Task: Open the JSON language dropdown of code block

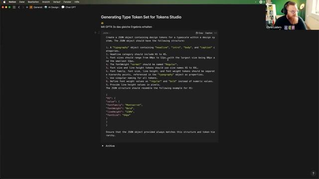Action: [x=106, y=33]
